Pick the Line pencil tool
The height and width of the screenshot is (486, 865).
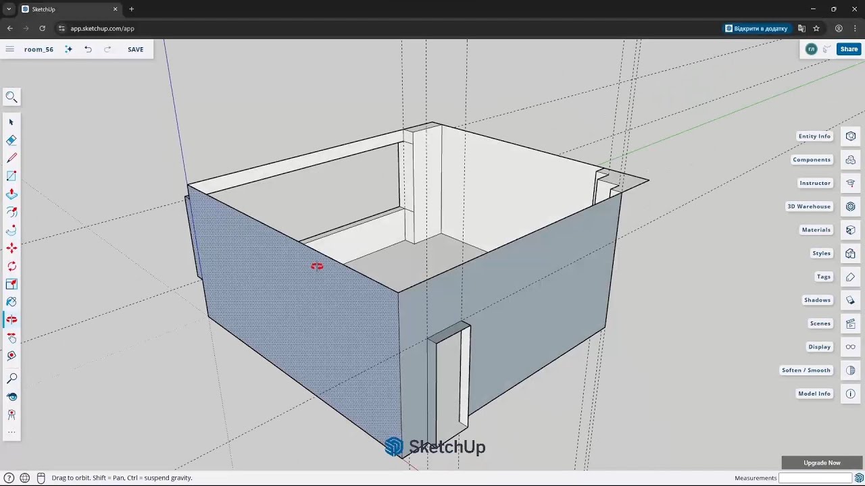(11, 158)
